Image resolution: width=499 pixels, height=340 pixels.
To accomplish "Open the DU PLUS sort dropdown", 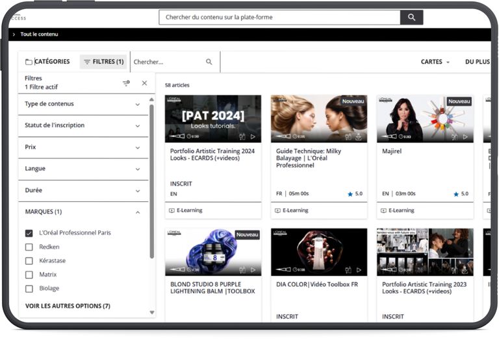I will [x=478, y=62].
